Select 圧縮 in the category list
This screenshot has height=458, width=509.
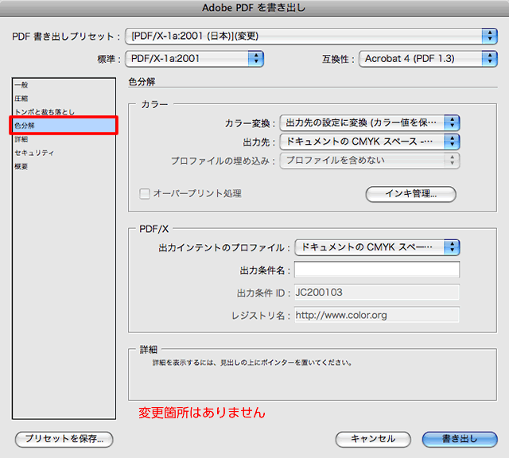[x=64, y=99]
